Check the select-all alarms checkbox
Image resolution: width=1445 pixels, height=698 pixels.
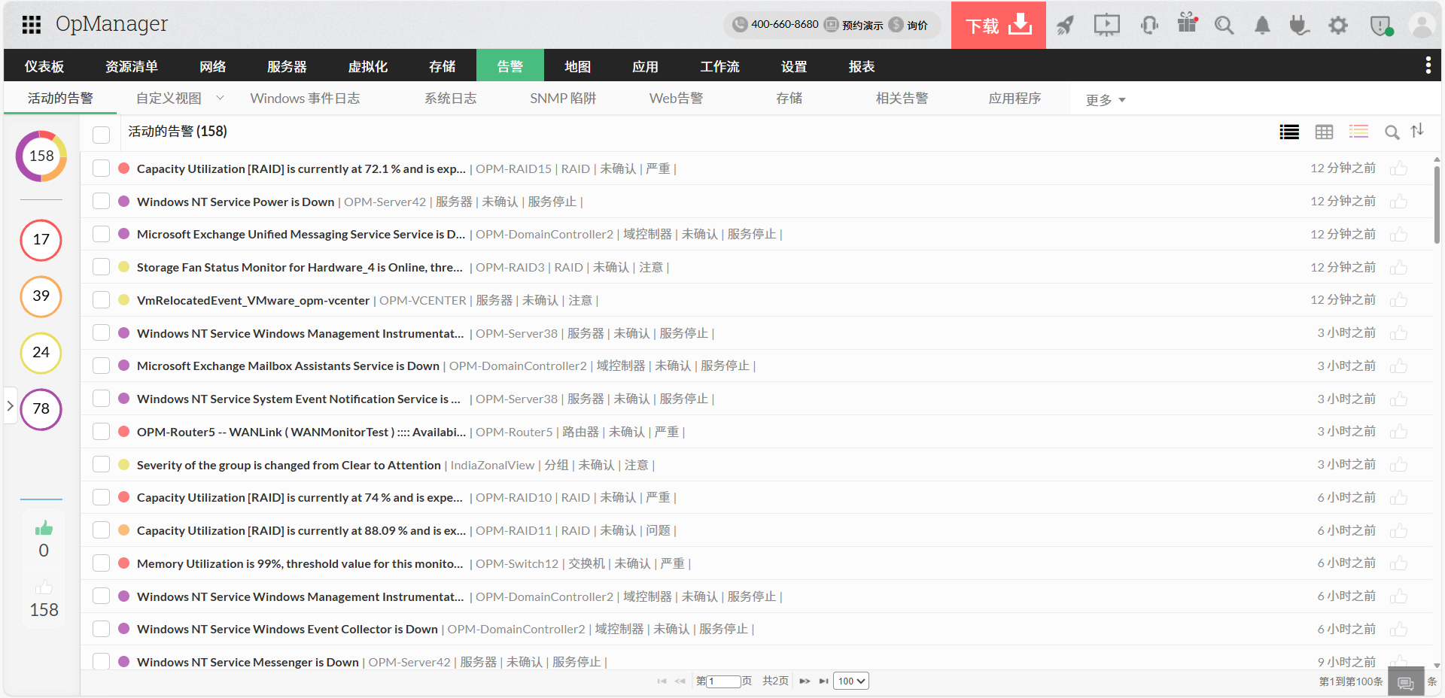[x=102, y=134]
